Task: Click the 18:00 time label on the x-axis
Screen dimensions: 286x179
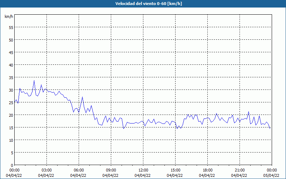Action: [208, 170]
